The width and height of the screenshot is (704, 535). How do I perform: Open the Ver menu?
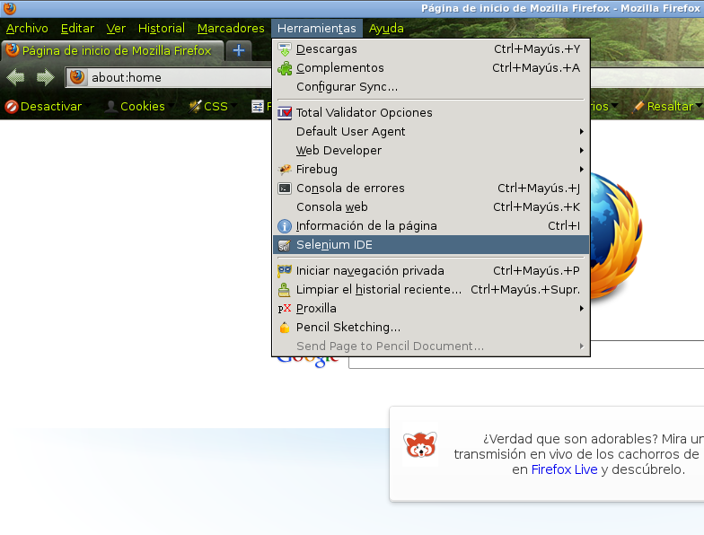116,29
